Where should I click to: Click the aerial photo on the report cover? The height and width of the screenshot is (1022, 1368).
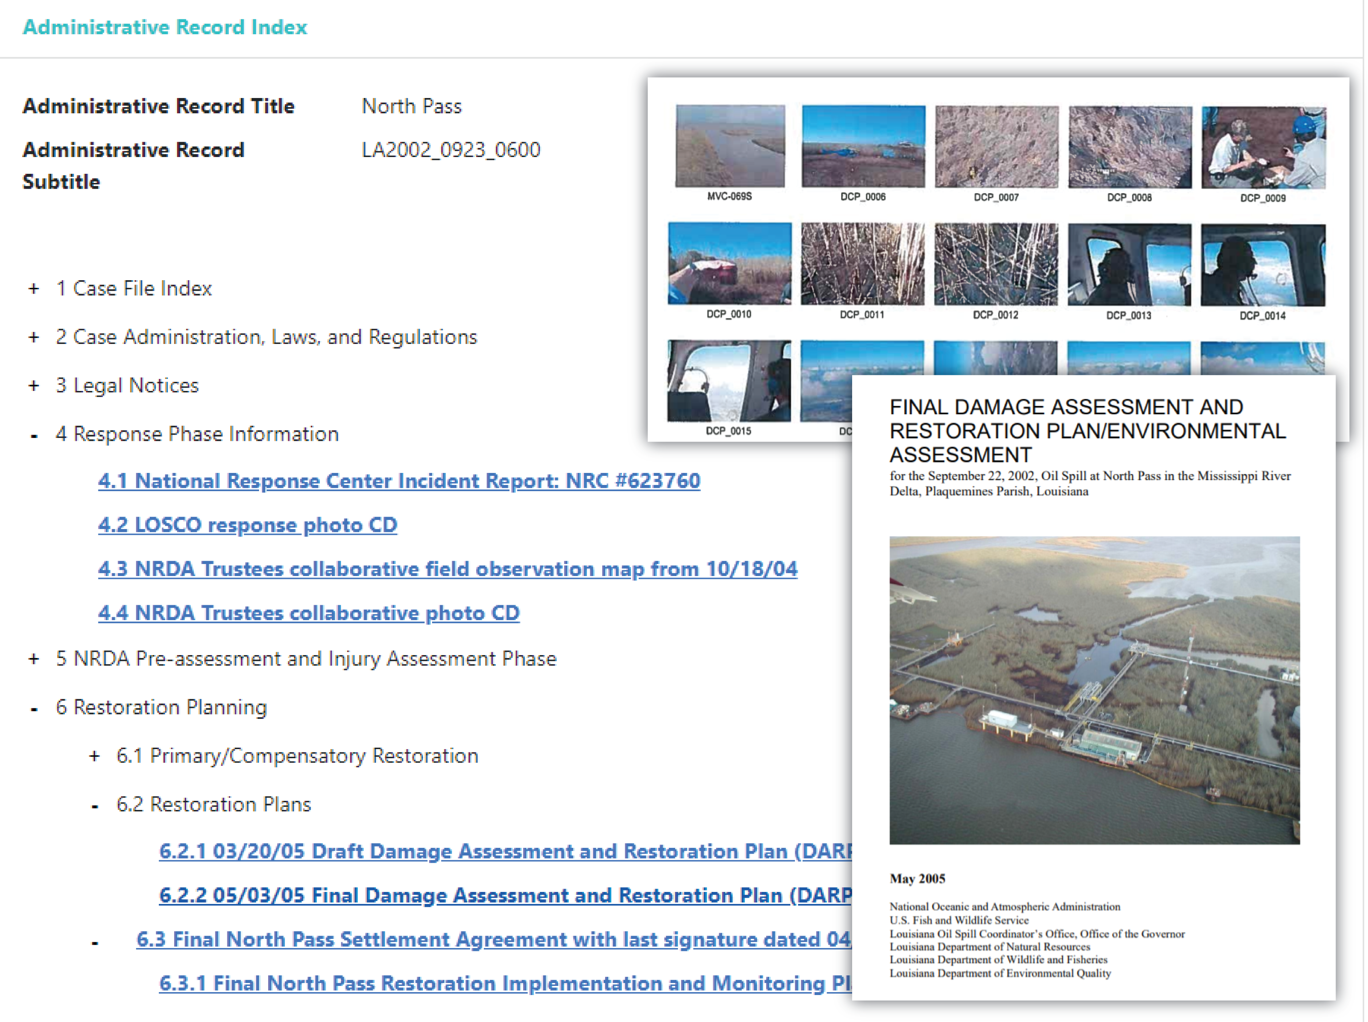click(x=1094, y=690)
